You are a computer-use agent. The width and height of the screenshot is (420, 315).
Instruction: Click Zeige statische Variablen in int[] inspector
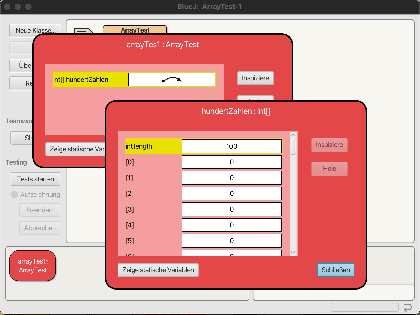pyautogui.click(x=158, y=270)
